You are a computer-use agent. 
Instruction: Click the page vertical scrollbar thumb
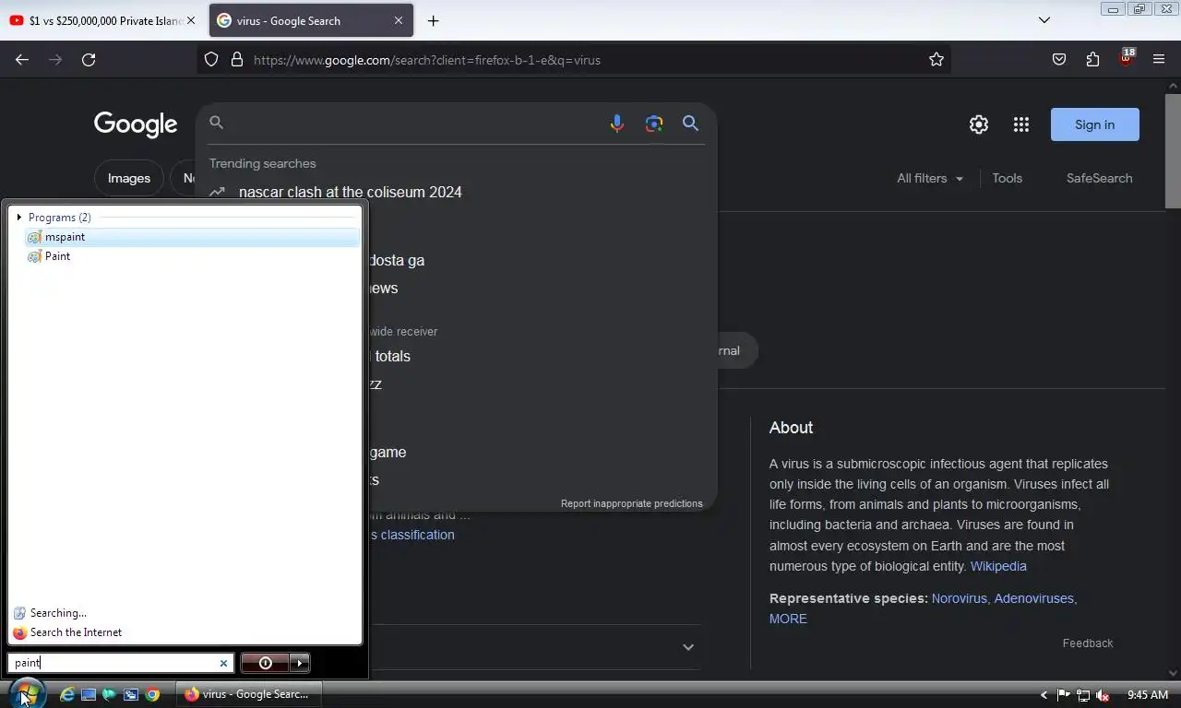(x=1173, y=150)
